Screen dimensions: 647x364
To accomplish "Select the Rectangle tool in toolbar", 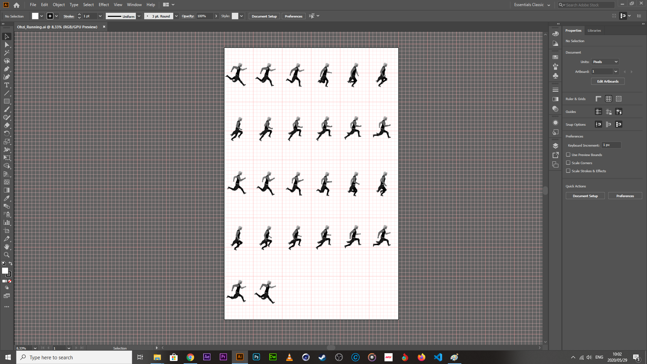I will (6, 101).
